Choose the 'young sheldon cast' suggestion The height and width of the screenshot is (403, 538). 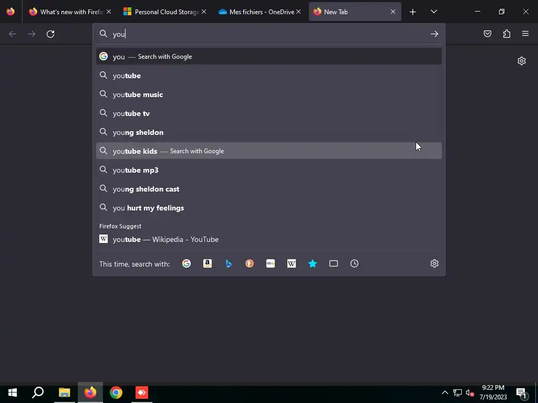[269, 189]
